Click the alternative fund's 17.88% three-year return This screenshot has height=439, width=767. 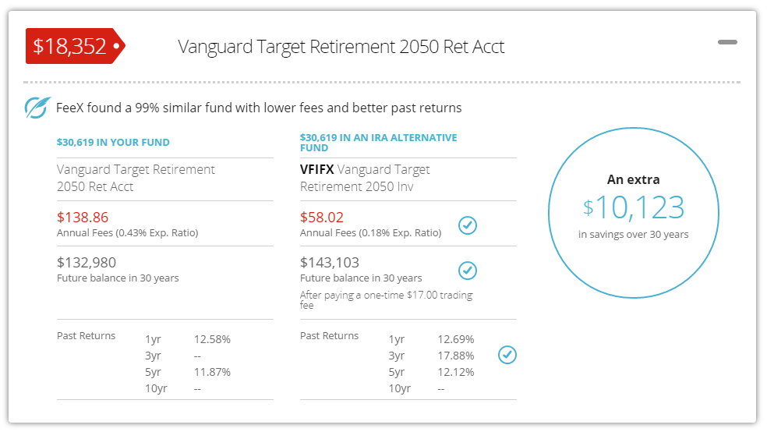tap(455, 356)
